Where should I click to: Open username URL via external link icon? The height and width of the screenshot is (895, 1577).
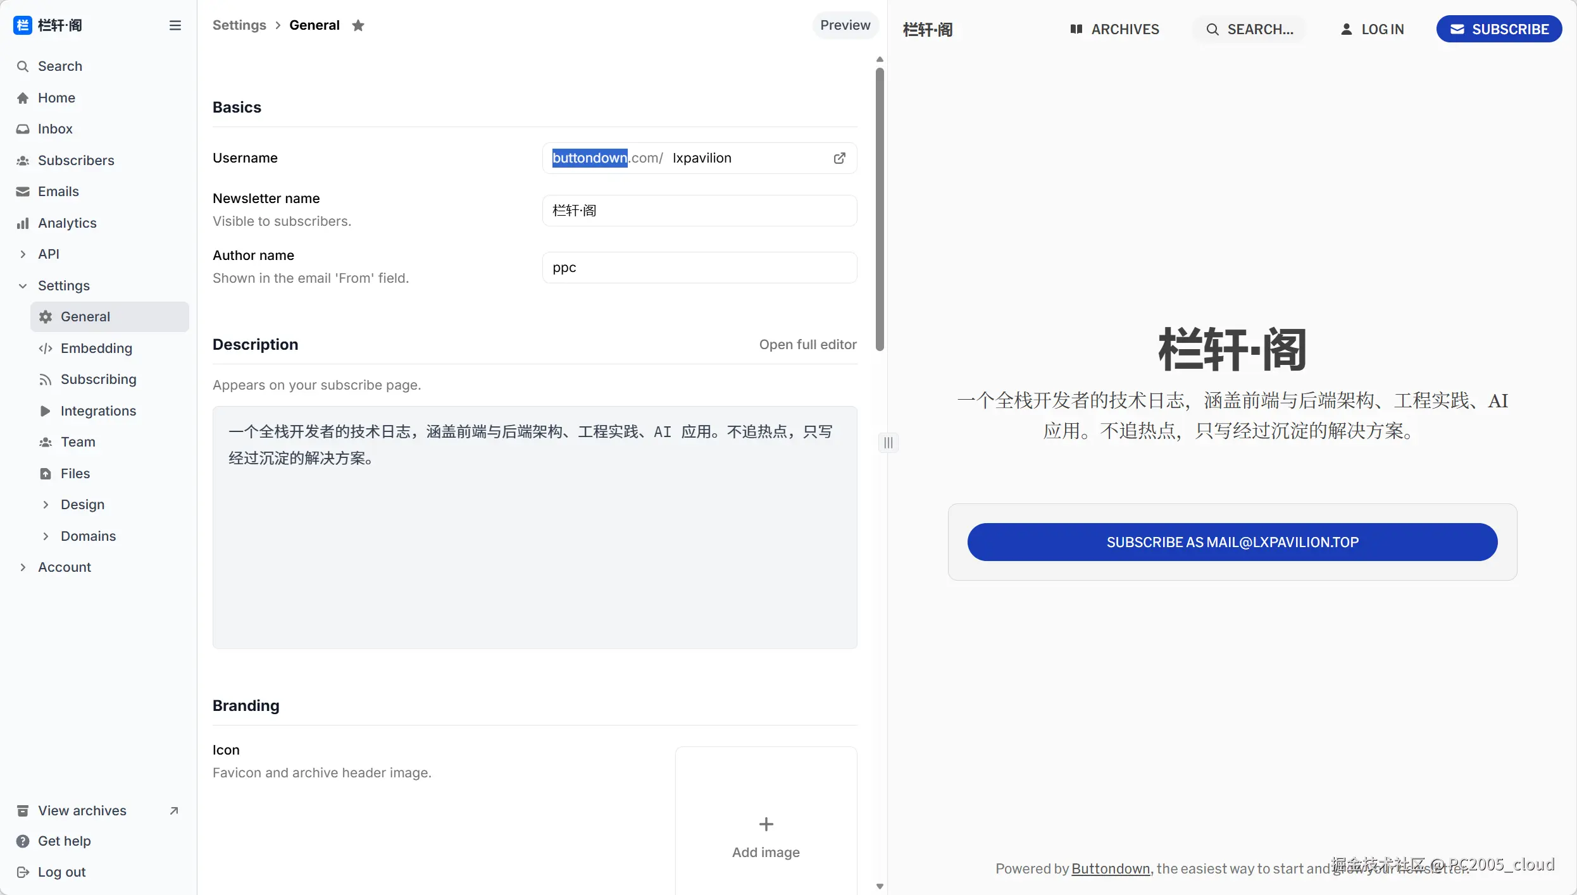click(x=840, y=158)
